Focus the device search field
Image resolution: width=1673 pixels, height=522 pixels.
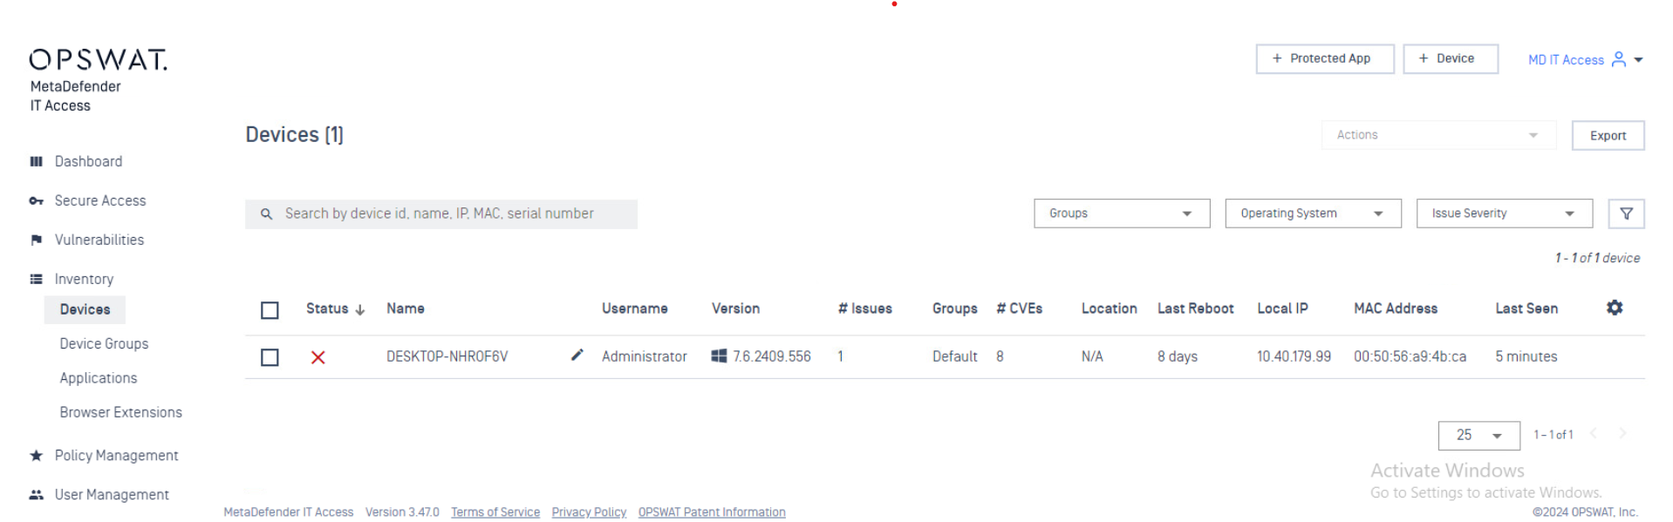point(441,214)
